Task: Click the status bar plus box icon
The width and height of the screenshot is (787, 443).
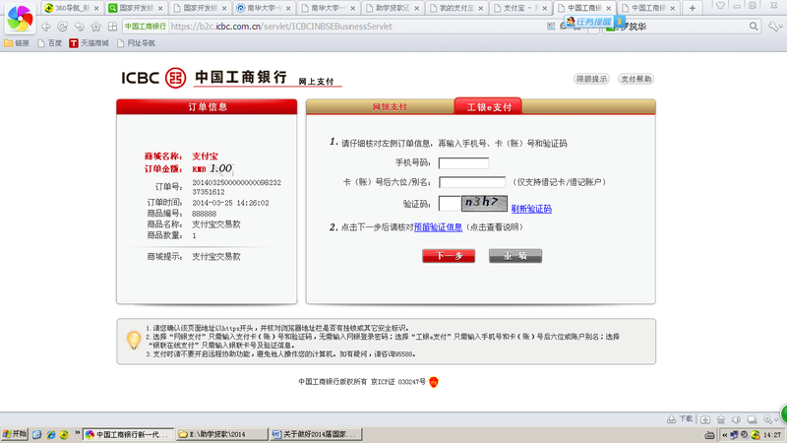Action: click(x=705, y=419)
